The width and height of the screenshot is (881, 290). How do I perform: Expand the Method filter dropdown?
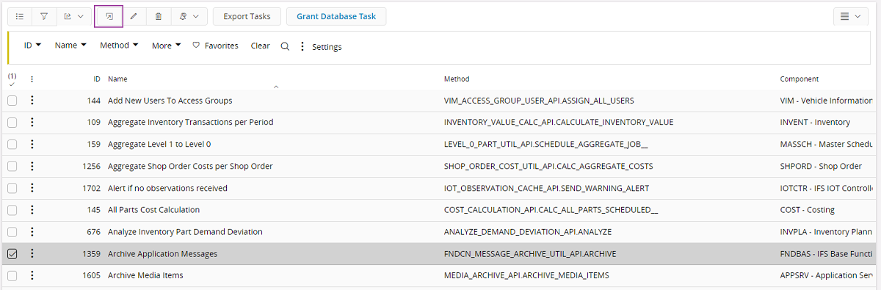(119, 46)
